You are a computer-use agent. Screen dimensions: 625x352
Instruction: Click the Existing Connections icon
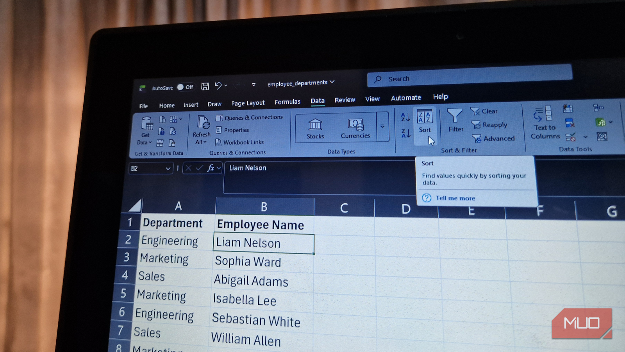[x=171, y=143]
